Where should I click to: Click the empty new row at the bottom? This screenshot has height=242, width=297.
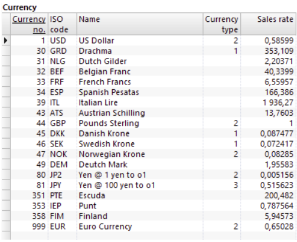pyautogui.click(x=149, y=236)
